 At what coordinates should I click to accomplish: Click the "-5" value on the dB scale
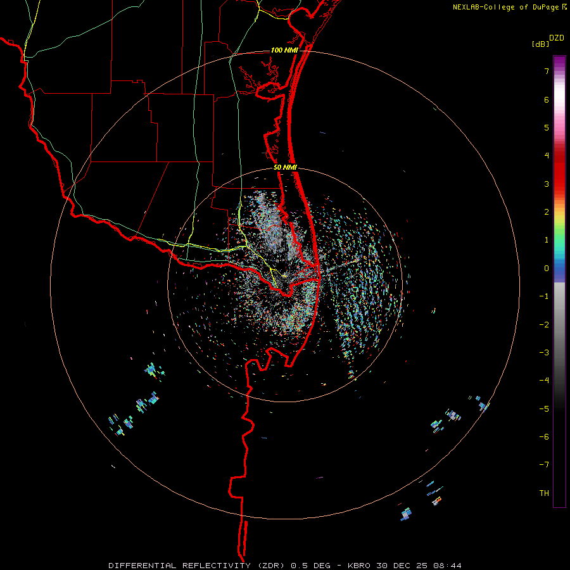tap(544, 409)
